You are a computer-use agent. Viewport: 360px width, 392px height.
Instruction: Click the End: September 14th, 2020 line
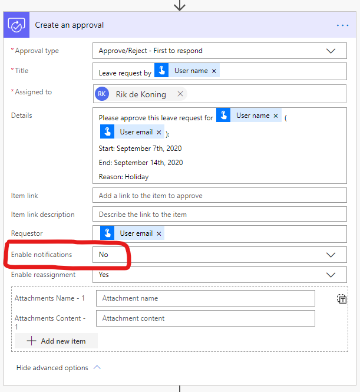[141, 163]
